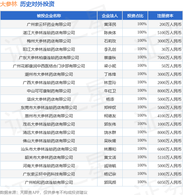Select 广东大参林柏康连锁药店有限公司 row name
This screenshot has width=183, height=195.
[x=49, y=58]
